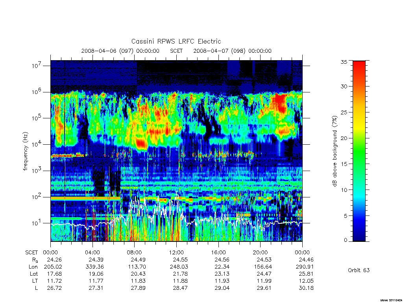Click the 20 tick on the color scale

(x=344, y=138)
